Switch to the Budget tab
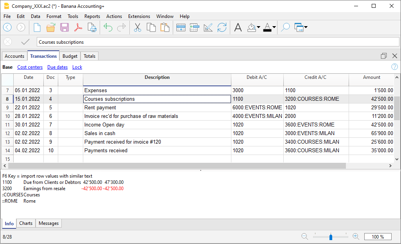Viewport: 401px width, 244px height. [x=70, y=56]
